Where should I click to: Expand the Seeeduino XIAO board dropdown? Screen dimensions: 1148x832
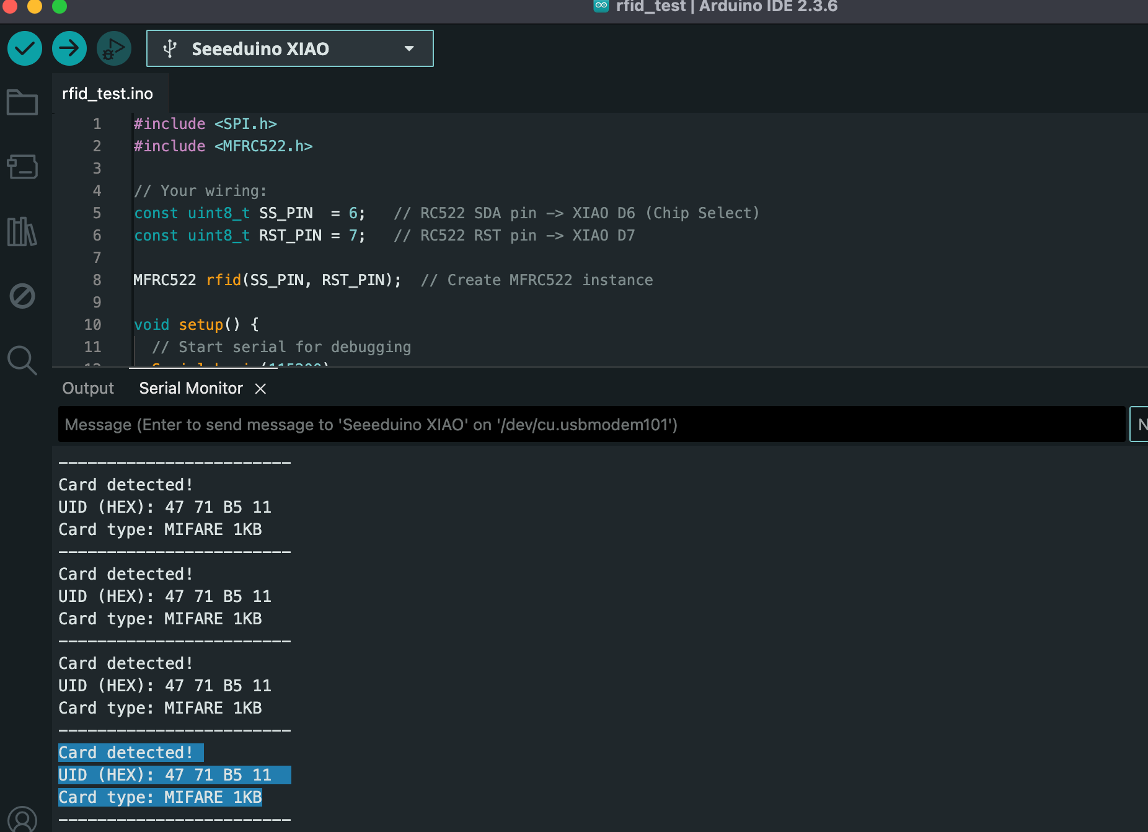click(x=260, y=48)
